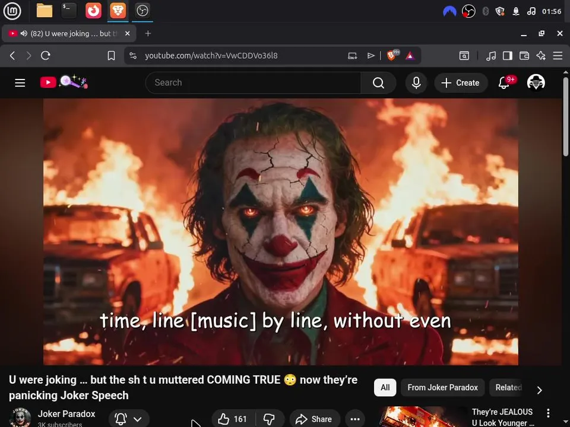Like the video (161)
570x427 pixels.
click(x=233, y=419)
